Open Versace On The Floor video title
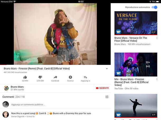 [x=131, y=39]
